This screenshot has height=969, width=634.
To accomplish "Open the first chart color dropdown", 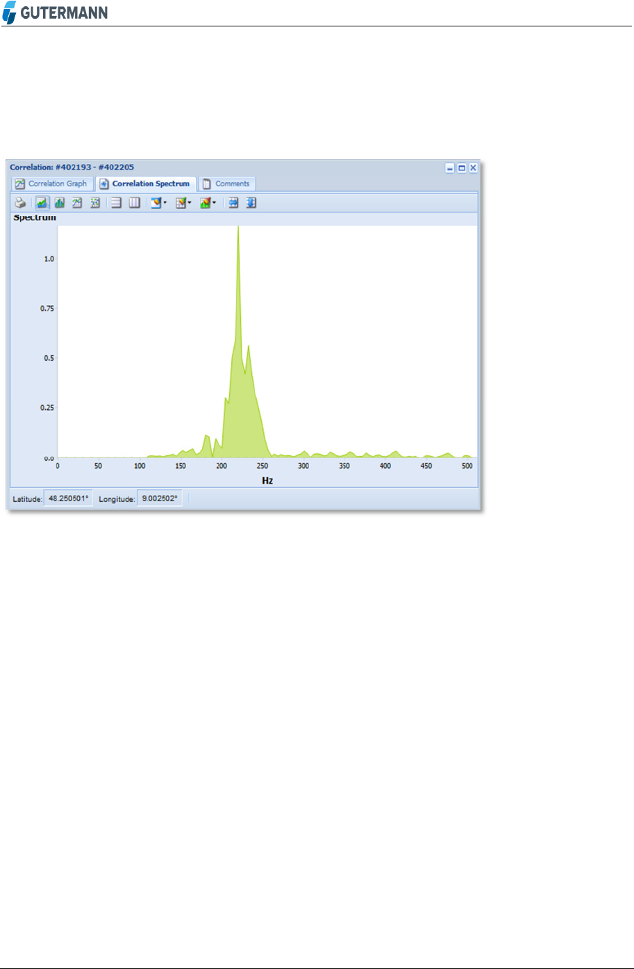I will point(159,203).
